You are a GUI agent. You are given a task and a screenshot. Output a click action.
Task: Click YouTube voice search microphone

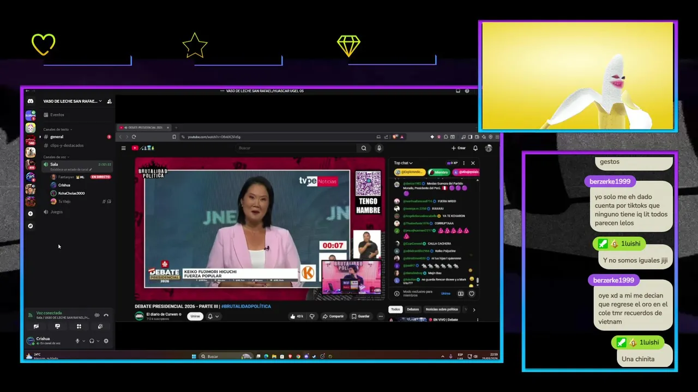pyautogui.click(x=379, y=148)
